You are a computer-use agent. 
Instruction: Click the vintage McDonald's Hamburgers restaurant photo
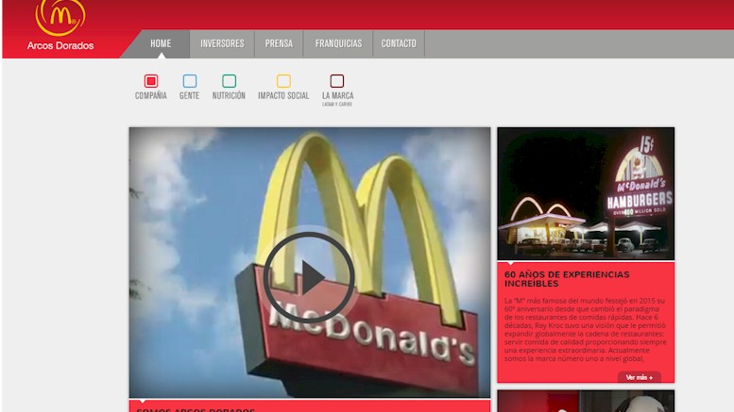click(586, 193)
